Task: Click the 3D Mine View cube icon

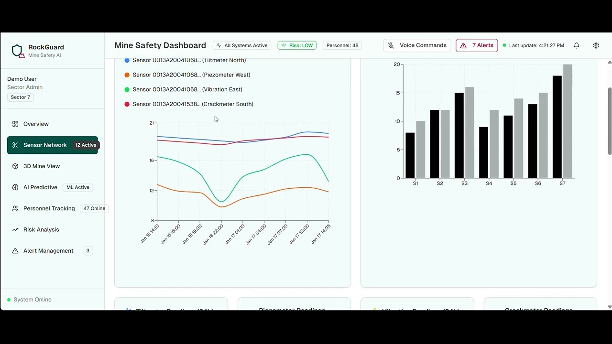Action: 15,166
